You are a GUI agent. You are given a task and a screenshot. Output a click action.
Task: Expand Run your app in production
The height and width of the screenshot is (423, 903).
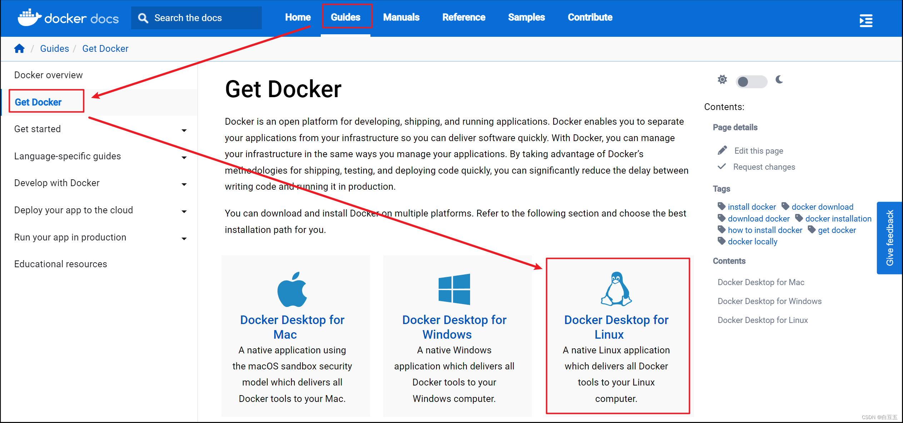pos(184,239)
